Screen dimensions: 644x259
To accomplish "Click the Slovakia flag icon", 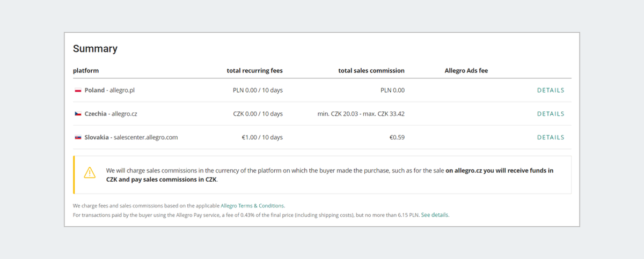I will pyautogui.click(x=78, y=138).
